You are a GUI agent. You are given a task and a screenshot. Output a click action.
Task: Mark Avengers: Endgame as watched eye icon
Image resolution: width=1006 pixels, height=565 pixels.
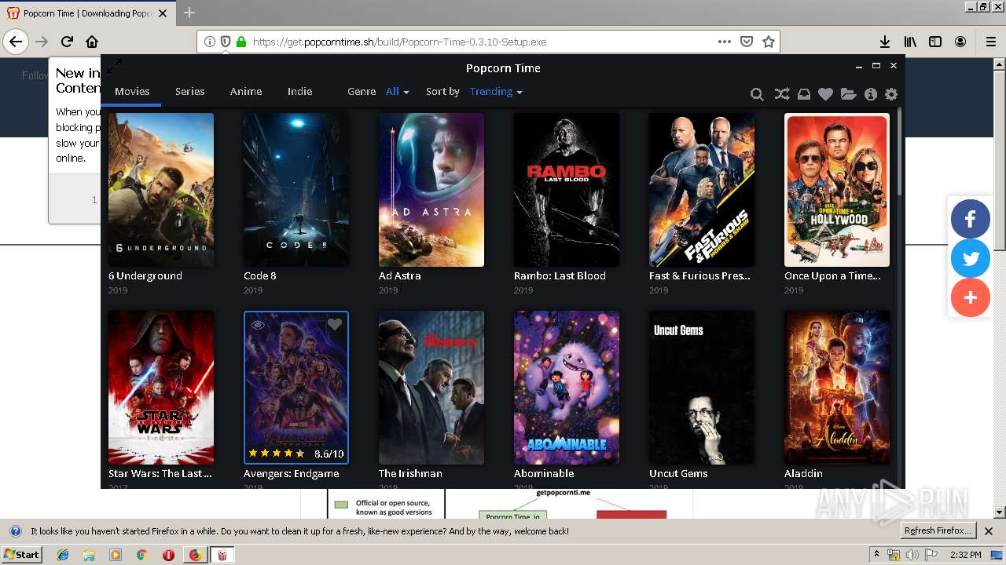tap(257, 324)
